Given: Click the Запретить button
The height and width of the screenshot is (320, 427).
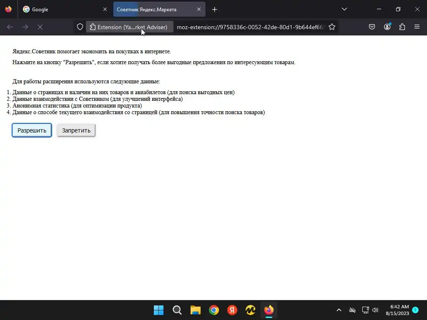Looking at the screenshot, I should 76,130.
